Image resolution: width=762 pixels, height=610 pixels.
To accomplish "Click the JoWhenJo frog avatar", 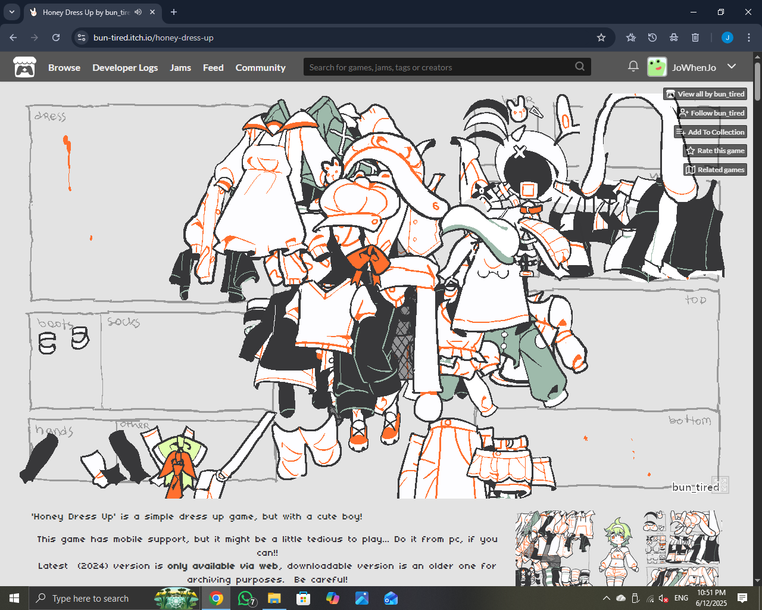I will point(657,67).
